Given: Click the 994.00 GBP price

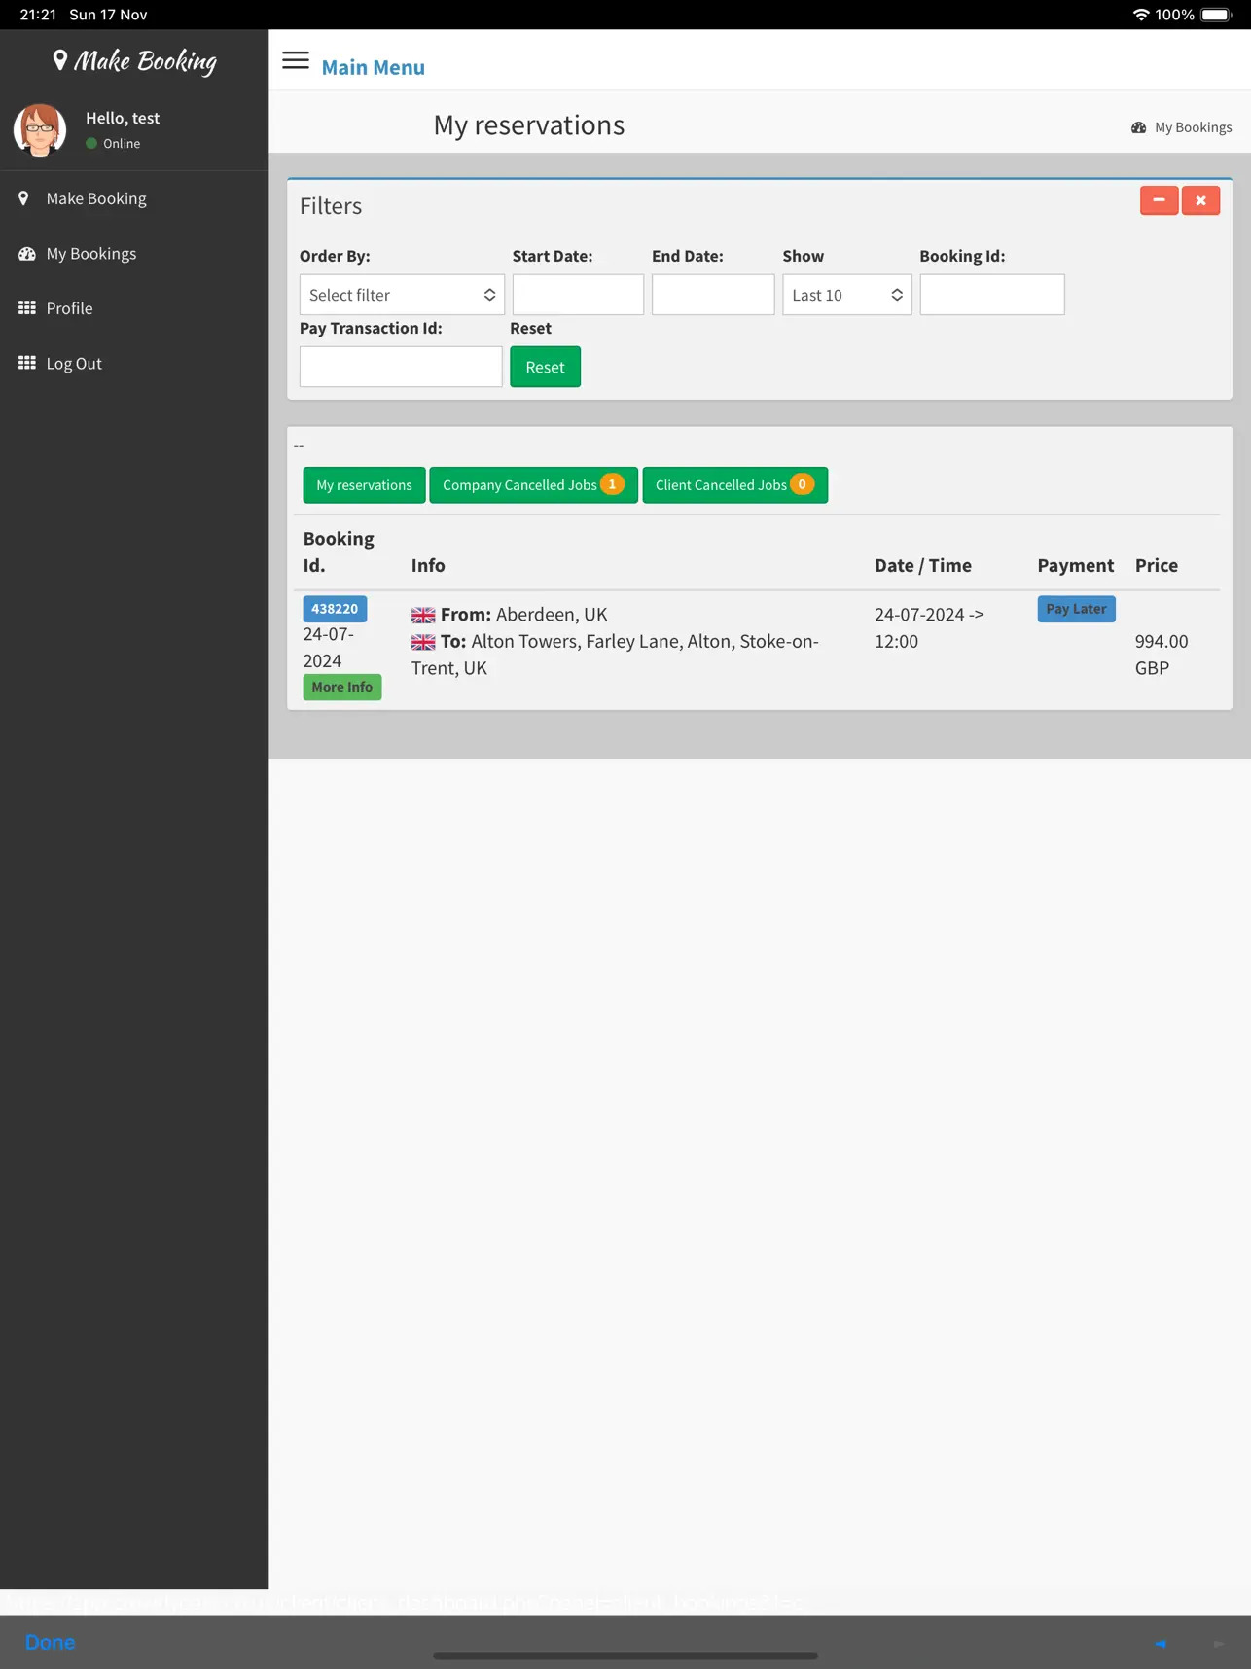Looking at the screenshot, I should 1162,655.
